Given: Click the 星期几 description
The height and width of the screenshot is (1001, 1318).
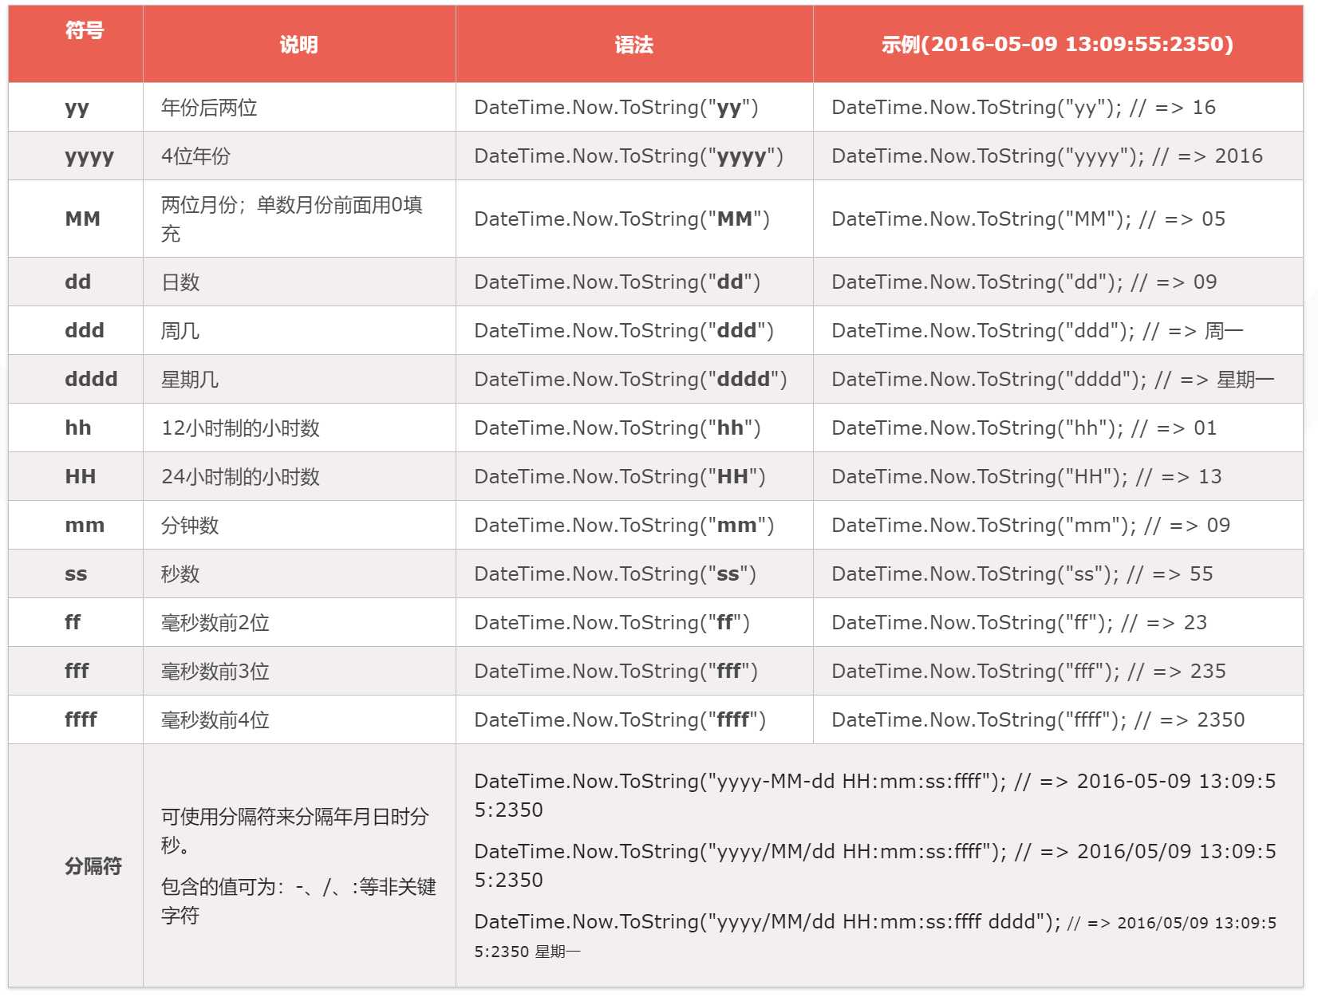Looking at the screenshot, I should (x=190, y=379).
